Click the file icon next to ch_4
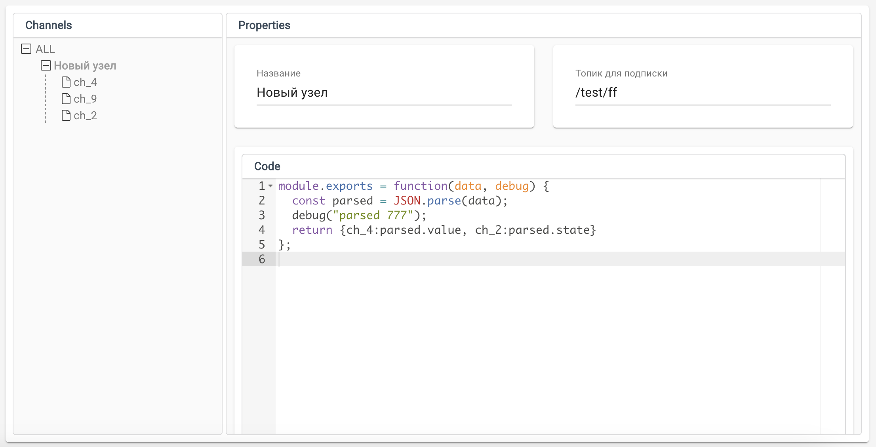Screen dimensions: 876x447 tap(66, 82)
